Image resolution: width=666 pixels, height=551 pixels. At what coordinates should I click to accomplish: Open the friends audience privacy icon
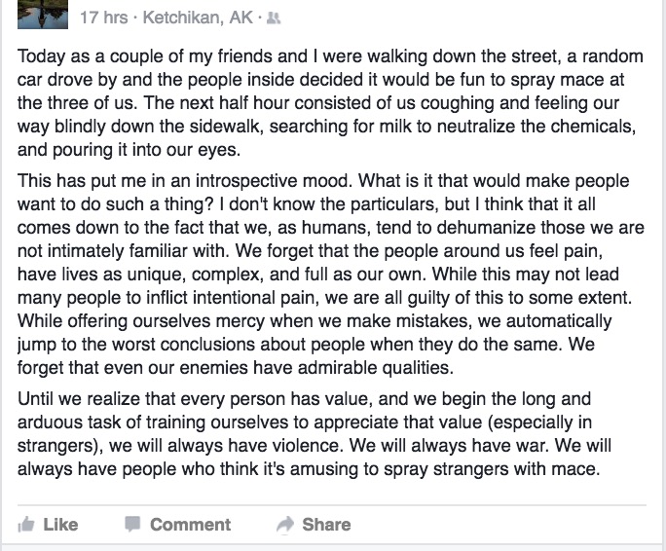click(274, 18)
